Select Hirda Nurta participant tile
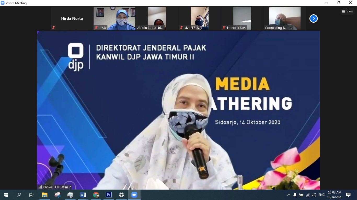 [x=72, y=18]
